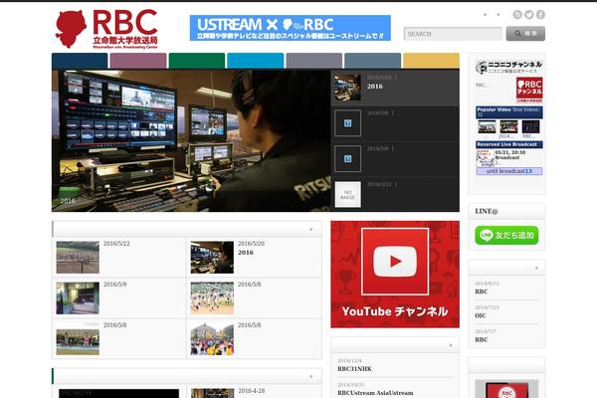Open popular video thumbnail labeled 2014

click(508, 126)
